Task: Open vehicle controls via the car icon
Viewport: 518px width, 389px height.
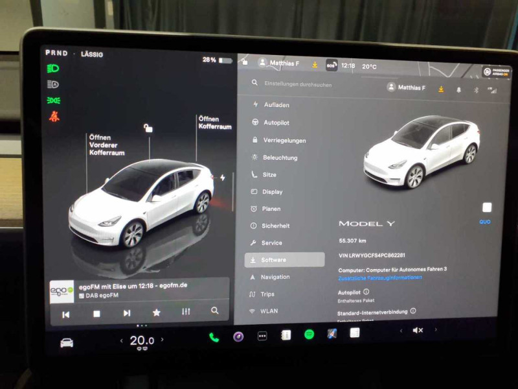Action: click(67, 343)
